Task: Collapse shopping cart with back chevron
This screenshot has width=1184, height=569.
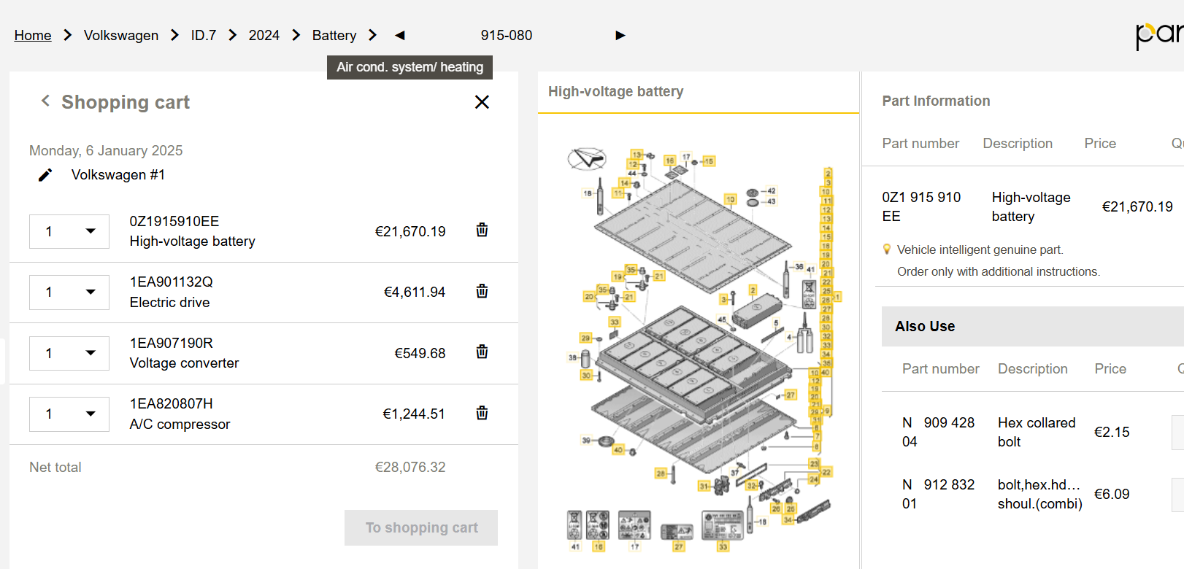Action: pos(45,101)
